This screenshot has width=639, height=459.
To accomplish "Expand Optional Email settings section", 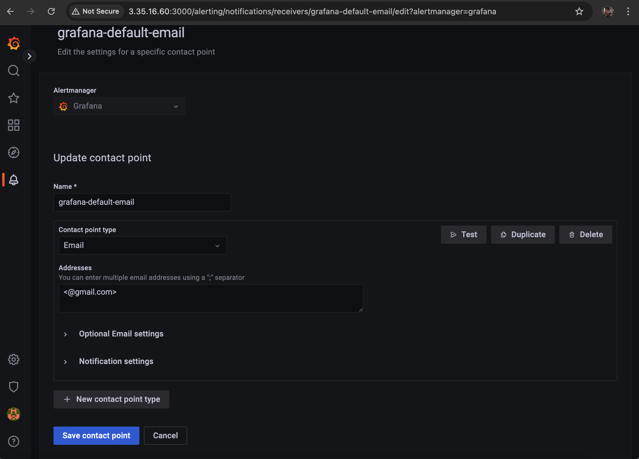I will click(121, 334).
